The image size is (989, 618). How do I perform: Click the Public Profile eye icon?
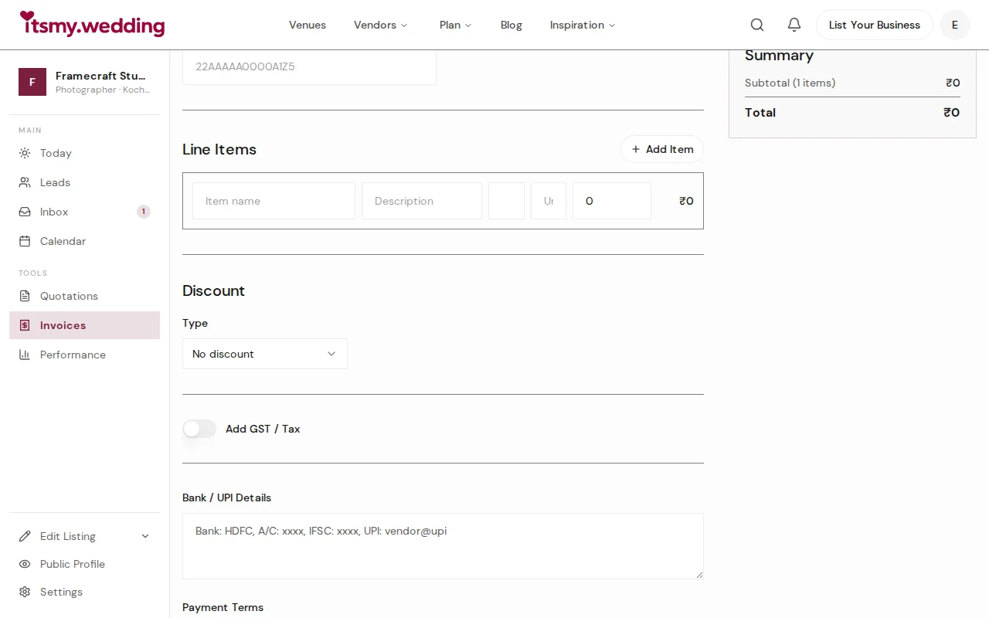[25, 564]
